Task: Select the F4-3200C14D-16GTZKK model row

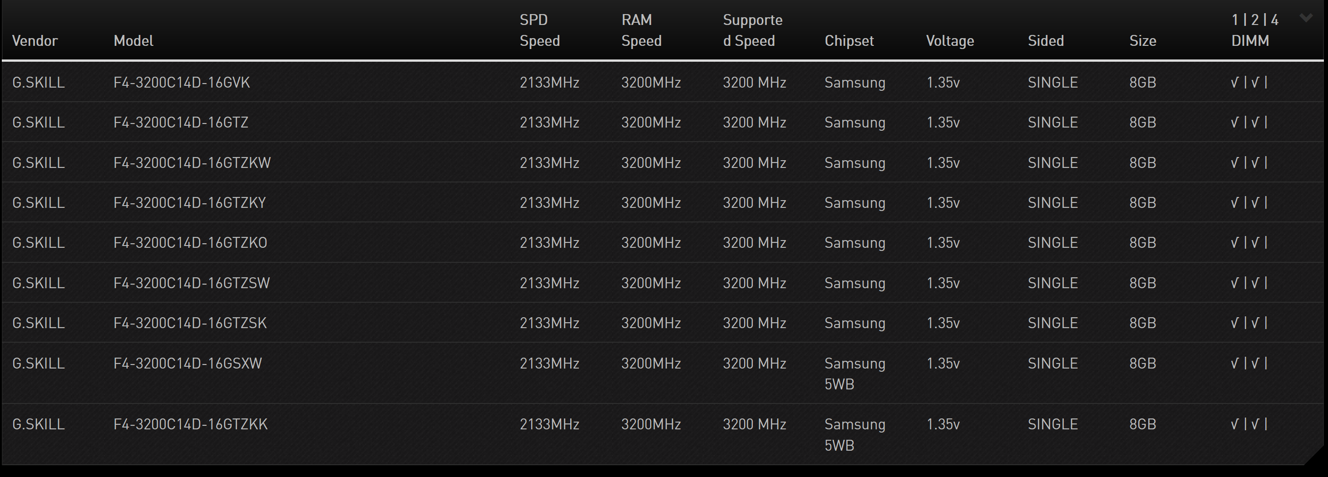Action: coord(190,424)
